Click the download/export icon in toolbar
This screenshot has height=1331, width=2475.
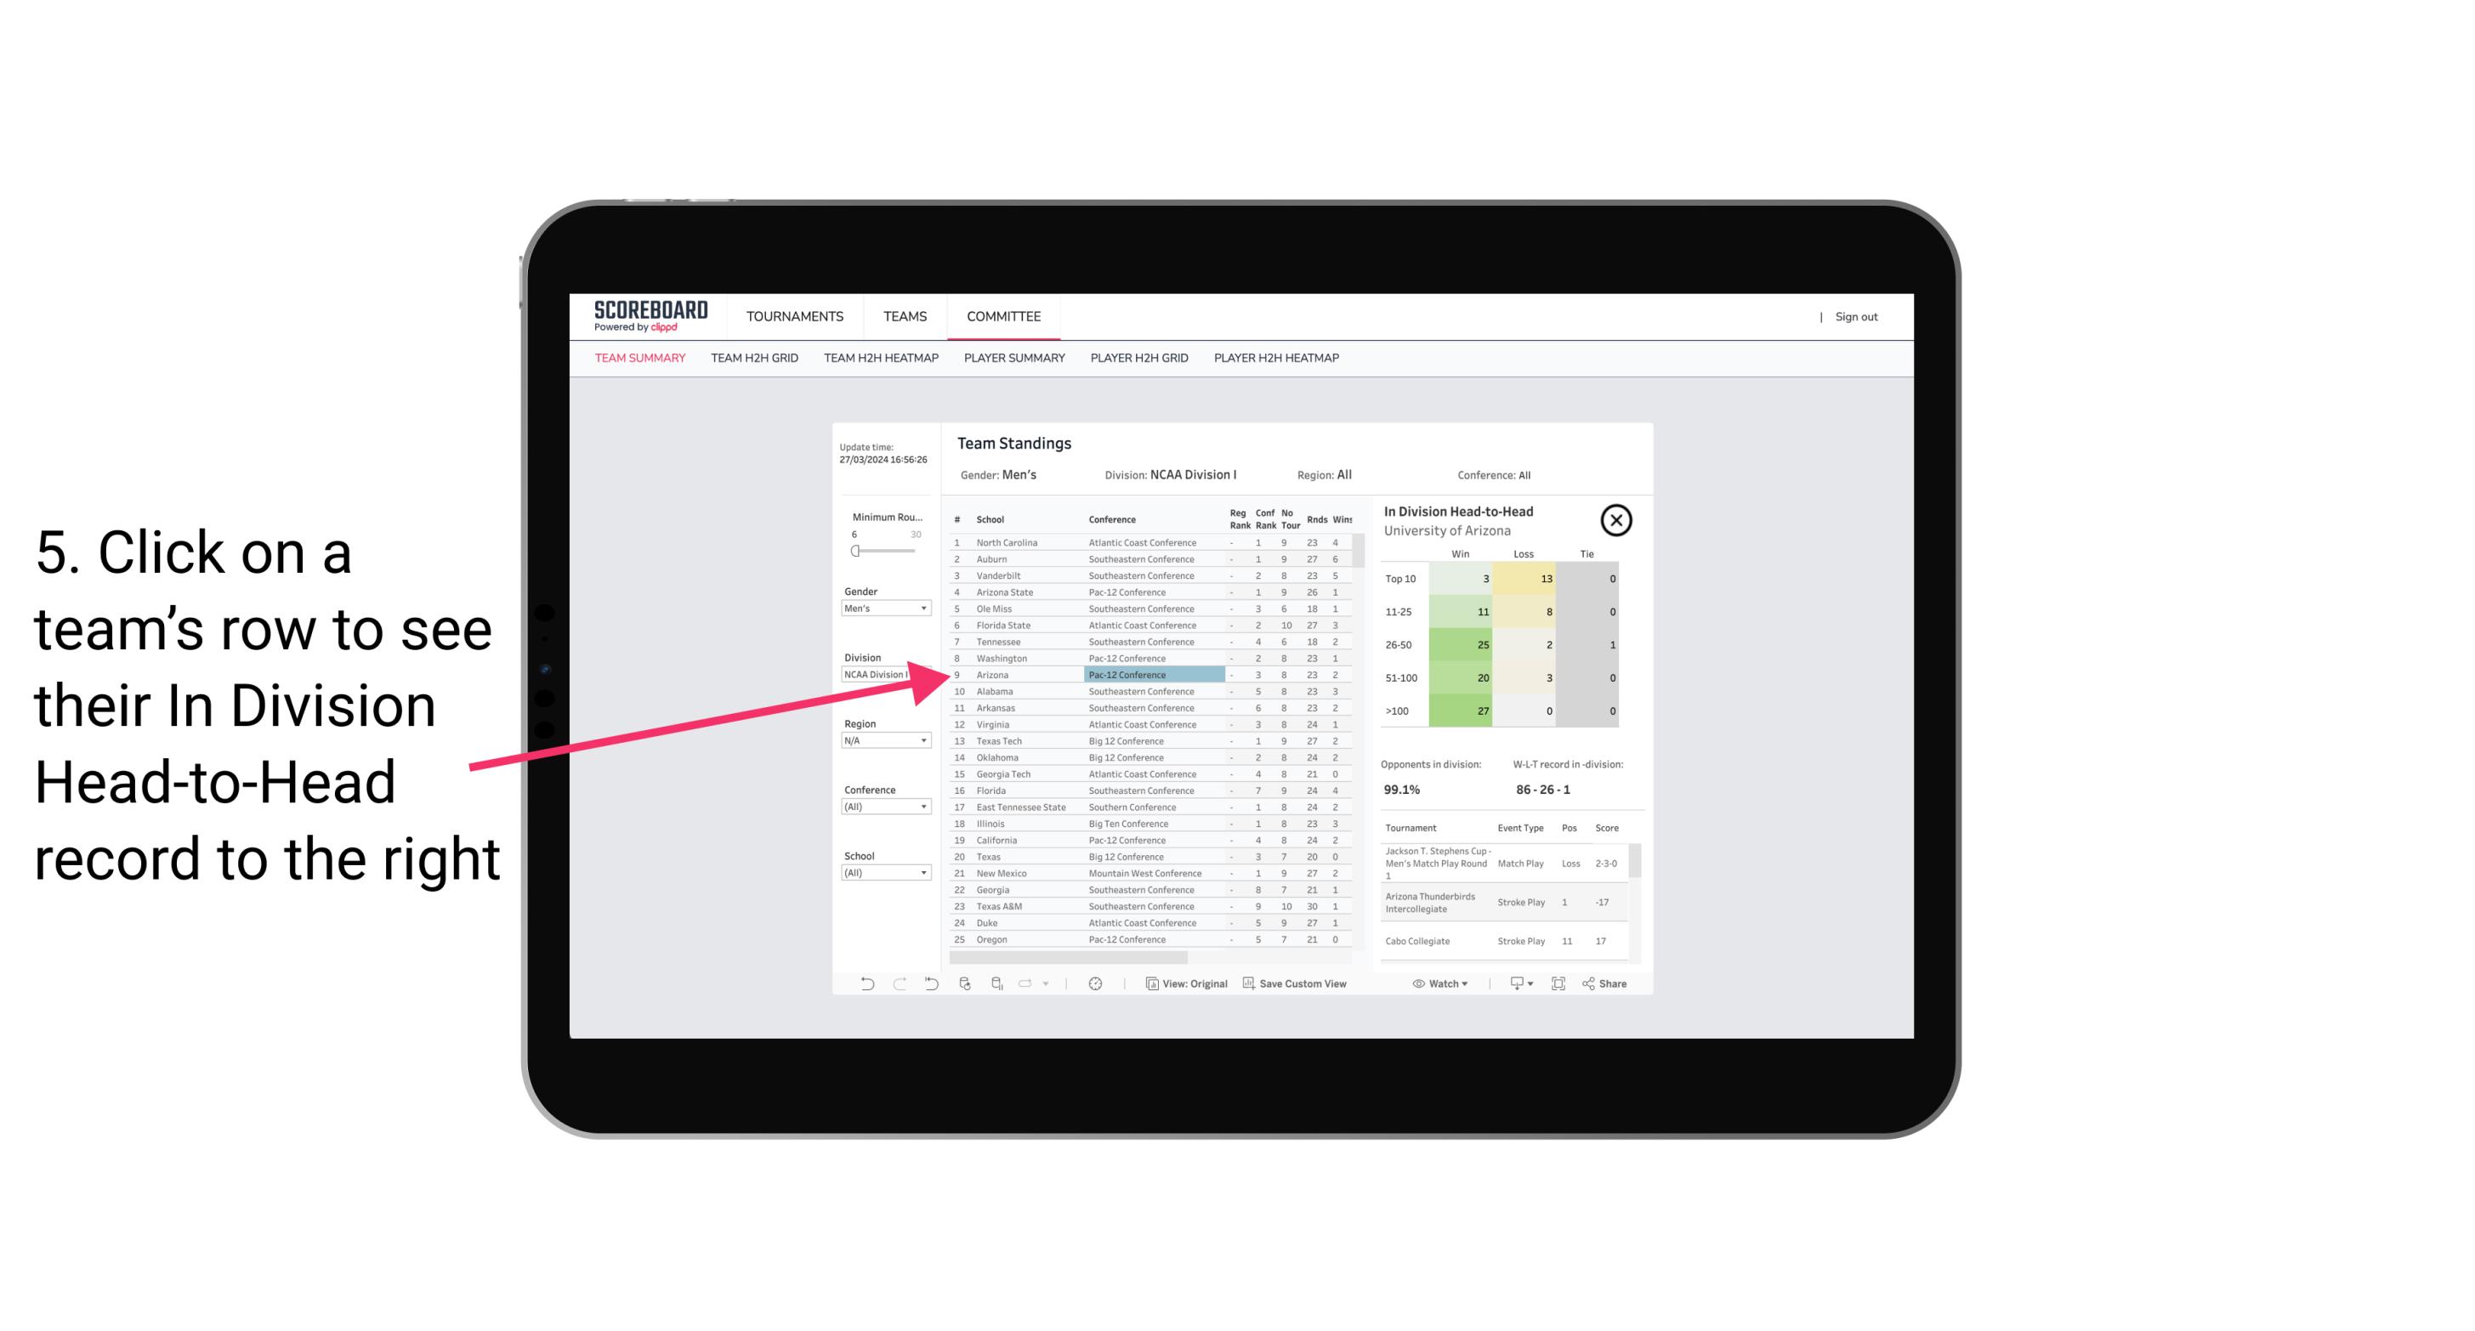1513,983
